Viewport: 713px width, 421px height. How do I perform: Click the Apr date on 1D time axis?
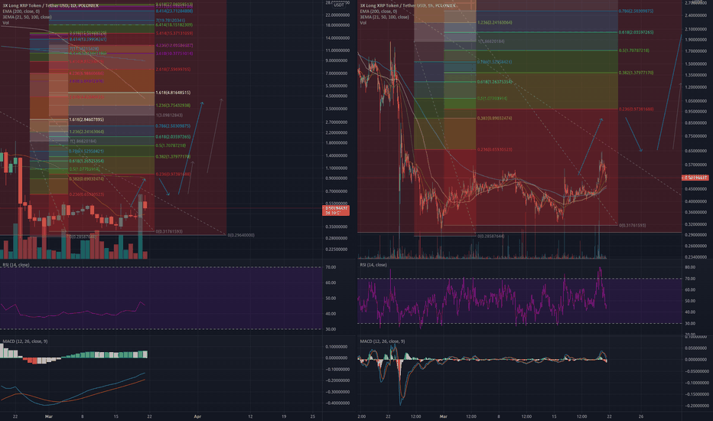tap(197, 416)
